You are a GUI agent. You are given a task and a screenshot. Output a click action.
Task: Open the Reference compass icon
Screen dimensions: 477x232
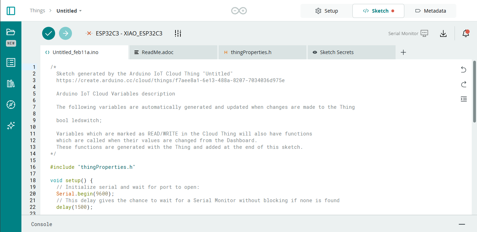pos(11,104)
